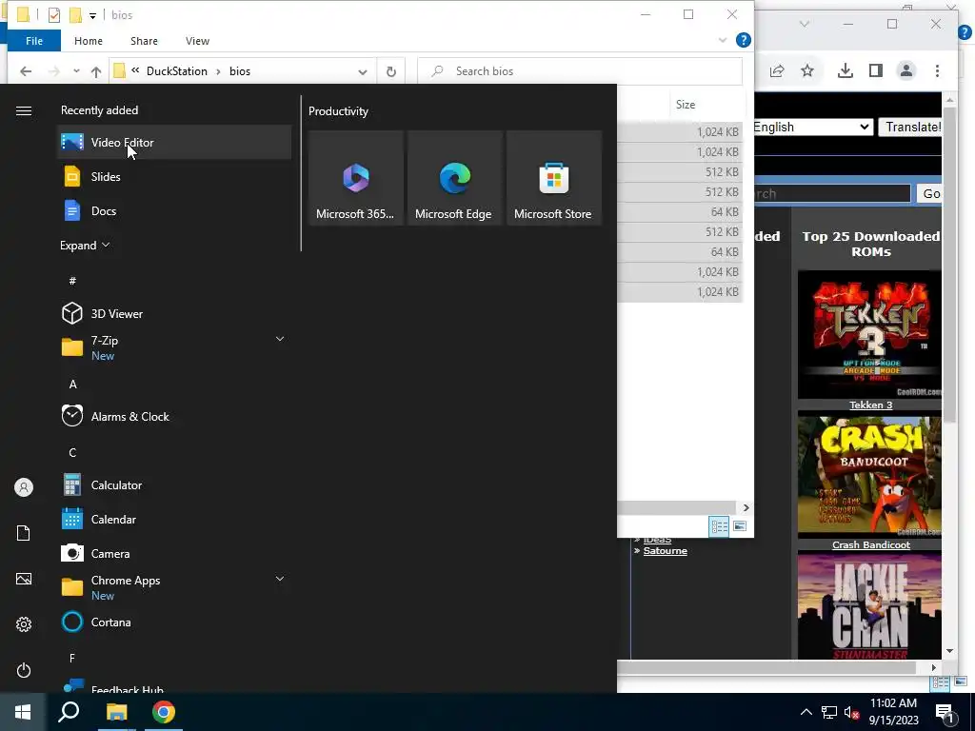The height and width of the screenshot is (731, 975).
Task: Open Microsoft Store tile
Action: [x=553, y=178]
